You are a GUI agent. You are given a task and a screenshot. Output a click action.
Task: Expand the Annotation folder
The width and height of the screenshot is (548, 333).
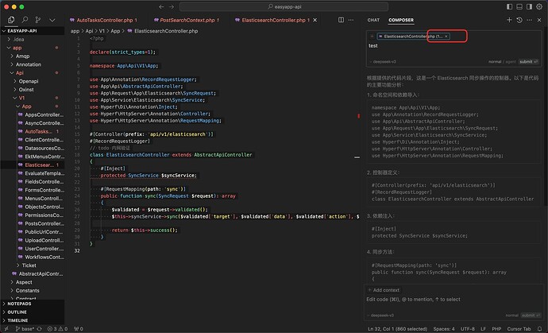pos(32,64)
